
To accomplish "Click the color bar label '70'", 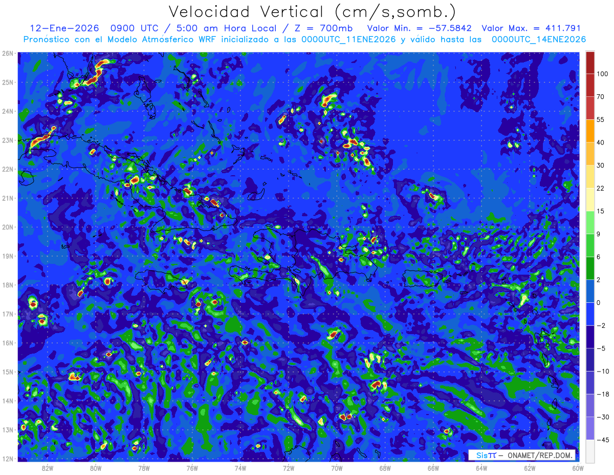I will (601, 97).
